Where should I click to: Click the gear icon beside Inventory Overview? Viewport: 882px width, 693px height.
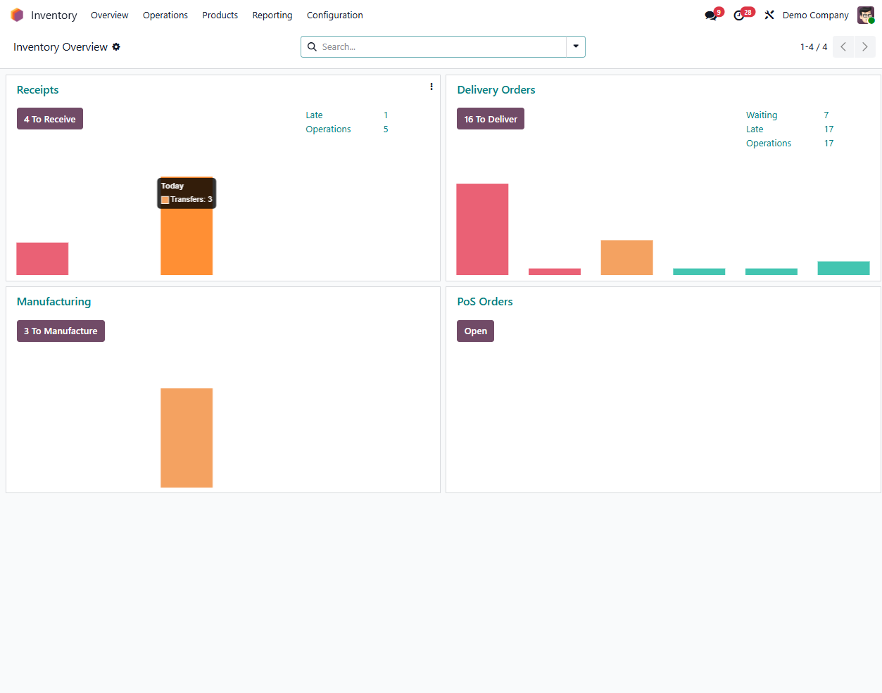116,47
